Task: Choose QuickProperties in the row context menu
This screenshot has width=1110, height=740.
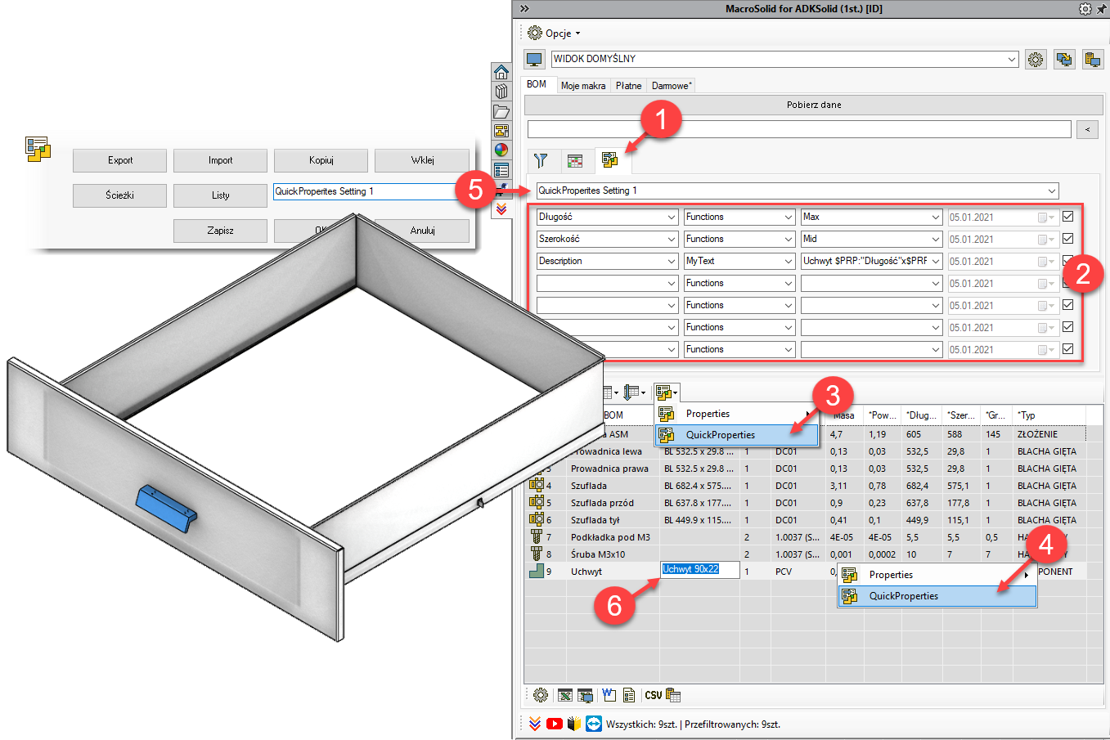Action: 937,596
